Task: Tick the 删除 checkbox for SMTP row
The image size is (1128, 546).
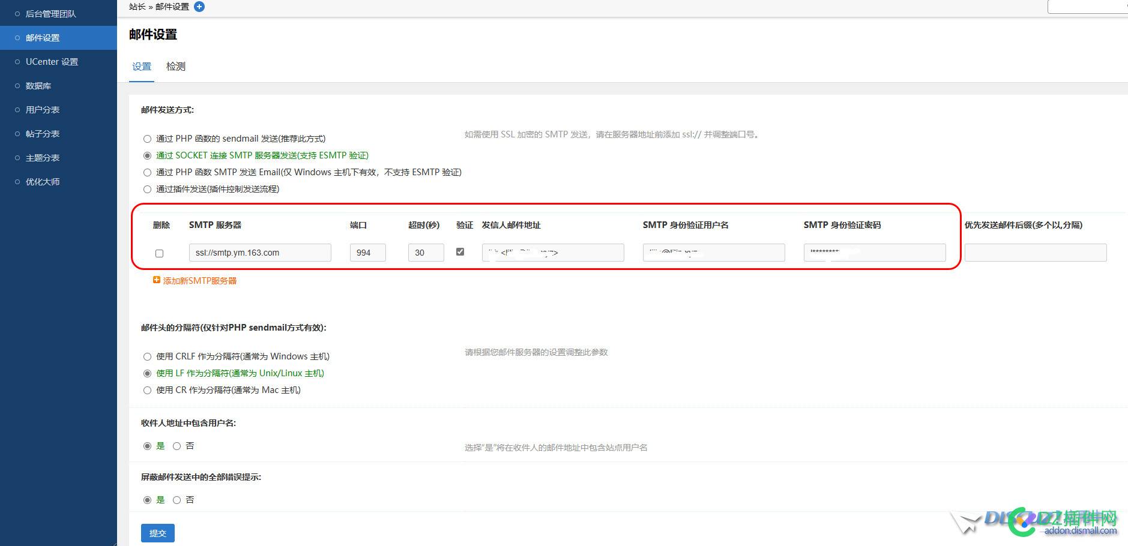Action: [159, 253]
